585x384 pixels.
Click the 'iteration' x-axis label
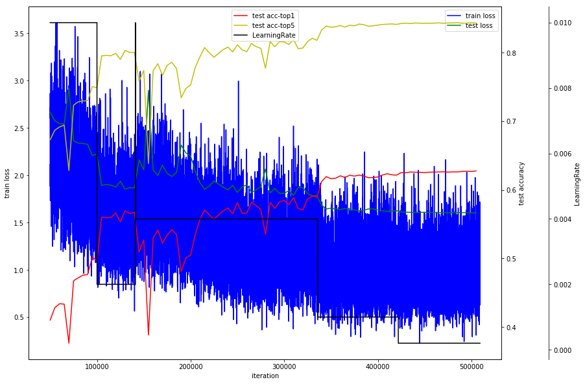pyautogui.click(x=265, y=376)
